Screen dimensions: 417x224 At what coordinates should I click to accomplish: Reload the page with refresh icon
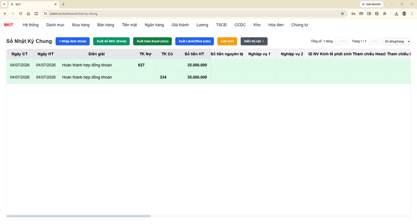[20, 13]
